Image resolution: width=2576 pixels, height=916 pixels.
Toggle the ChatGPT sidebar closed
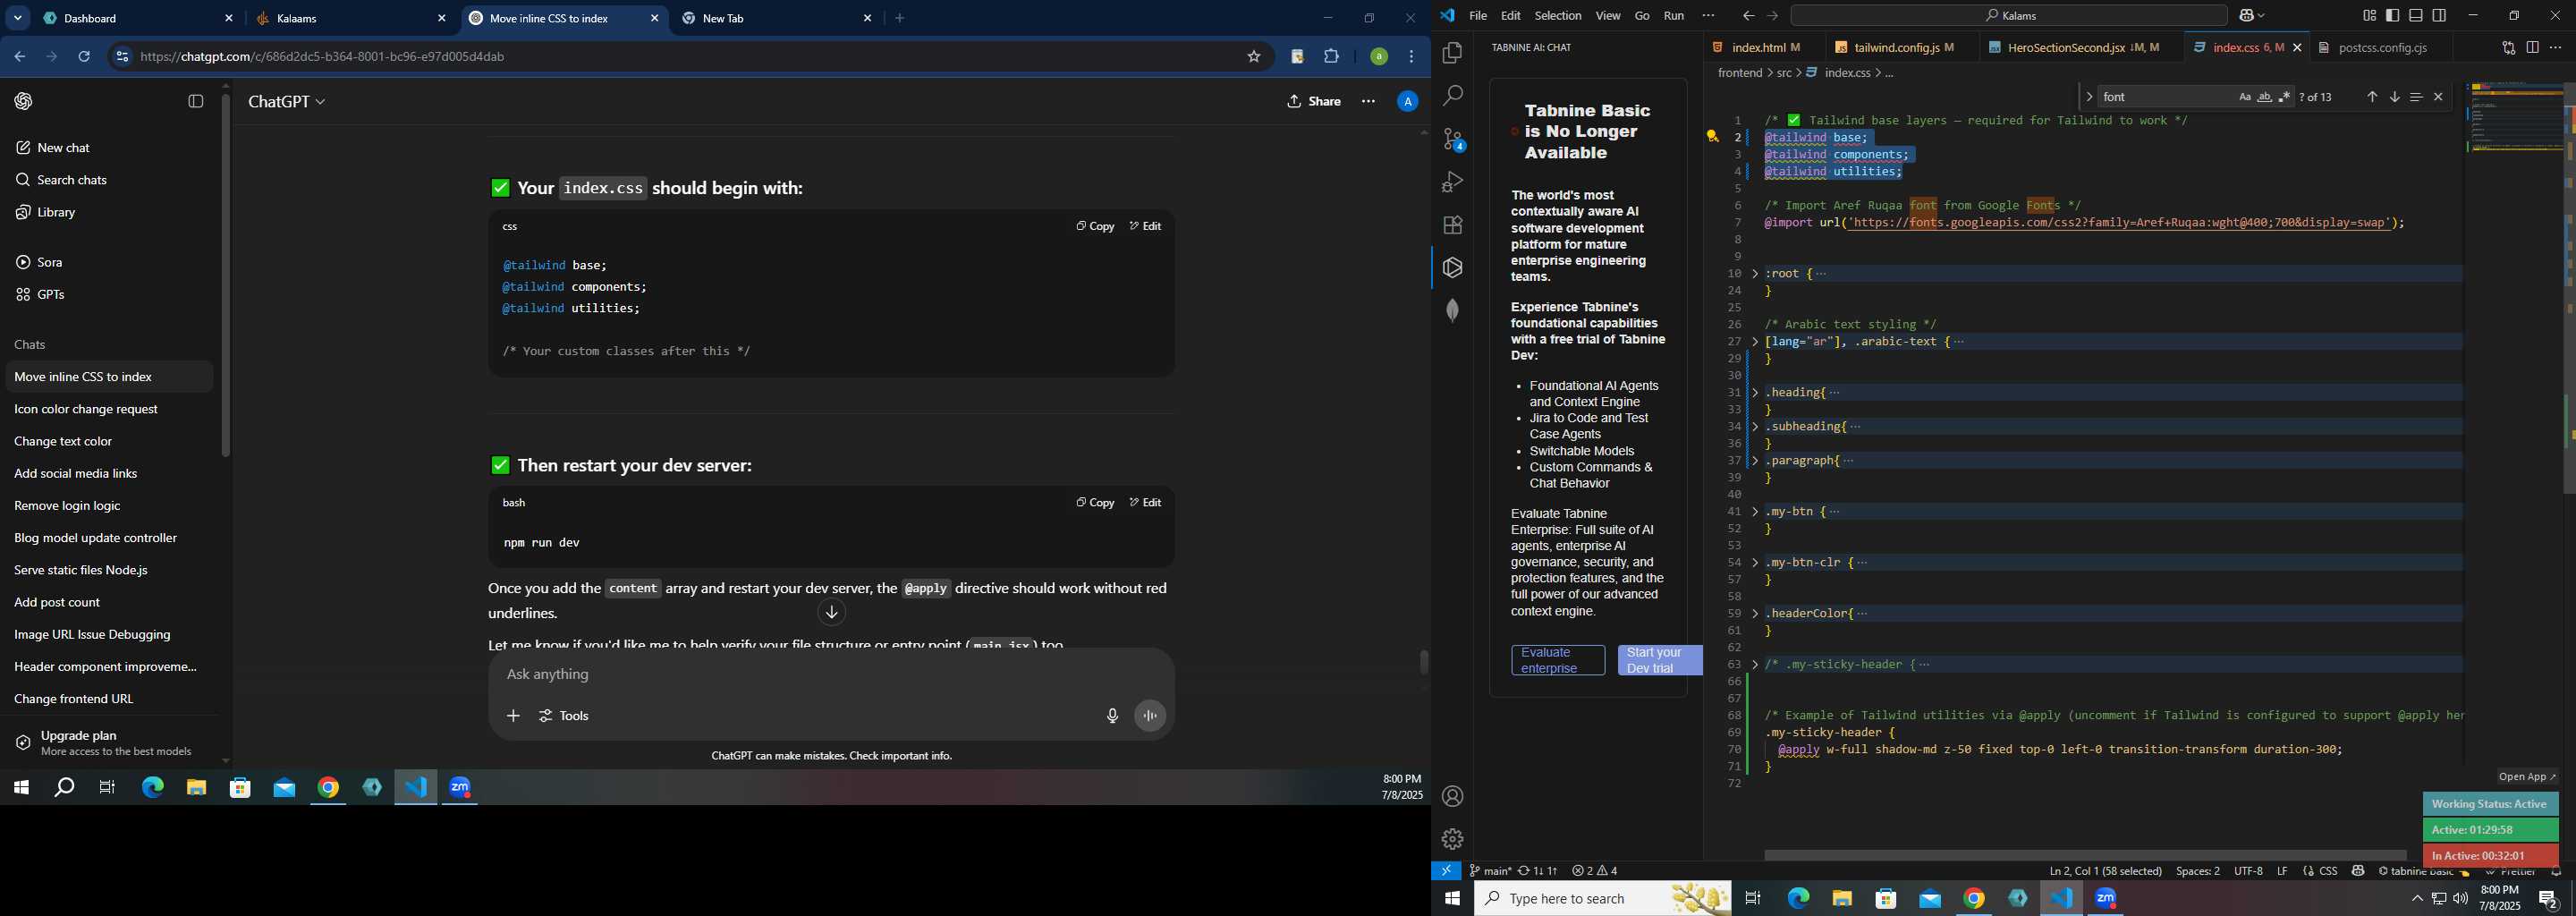tap(196, 101)
